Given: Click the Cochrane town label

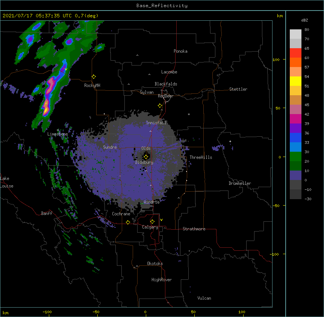Looking at the screenshot, I should click(x=121, y=214).
